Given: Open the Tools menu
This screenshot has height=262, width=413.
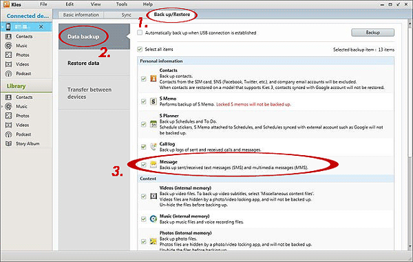Looking at the screenshot, I should [x=122, y=4].
